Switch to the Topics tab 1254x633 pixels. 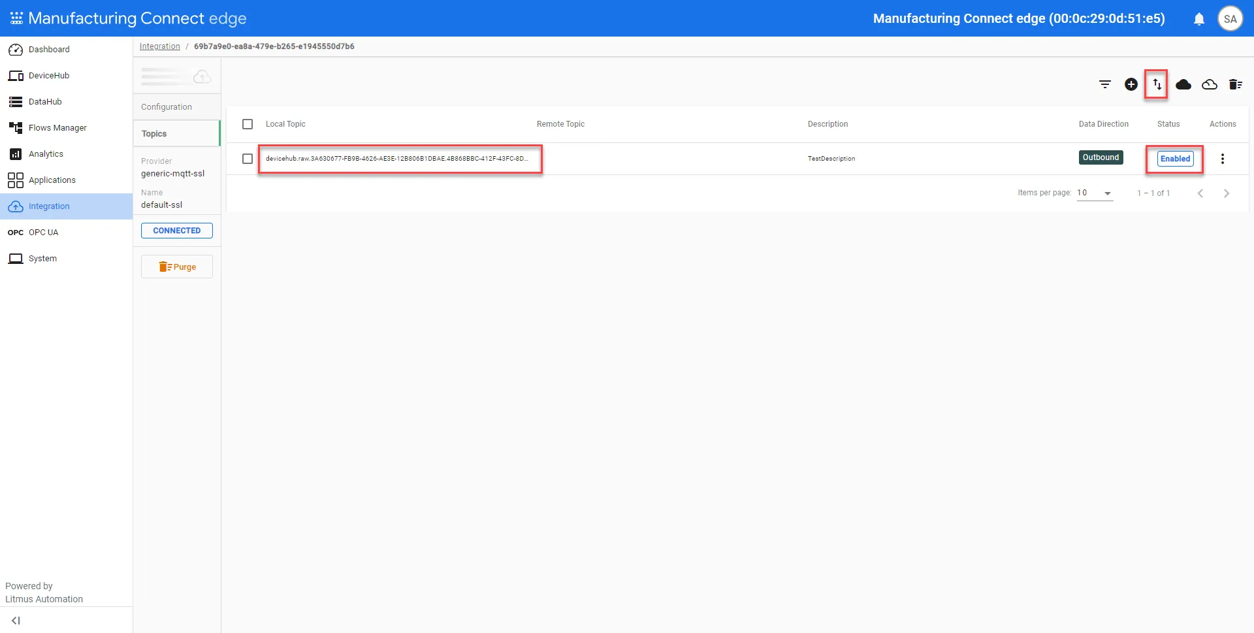click(177, 134)
